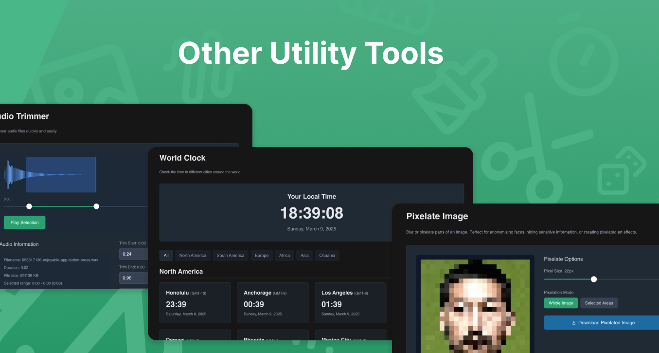Image resolution: width=659 pixels, height=353 pixels.
Task: Click the Trim End field showing 0.96
Action: click(134, 278)
